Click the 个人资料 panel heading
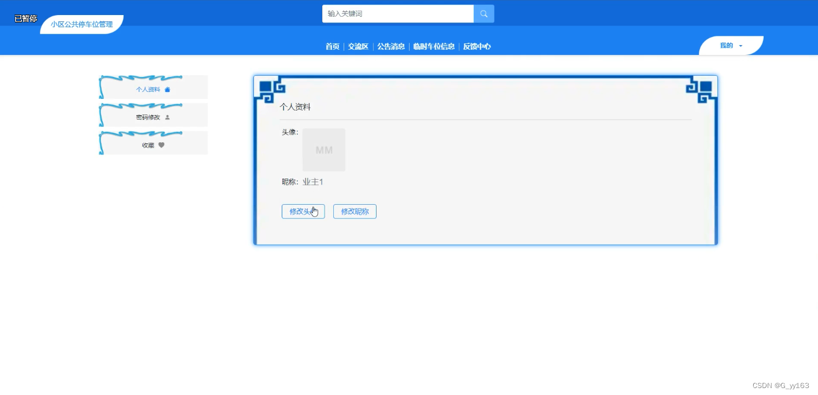Viewport: 818px width, 395px height. click(x=295, y=107)
